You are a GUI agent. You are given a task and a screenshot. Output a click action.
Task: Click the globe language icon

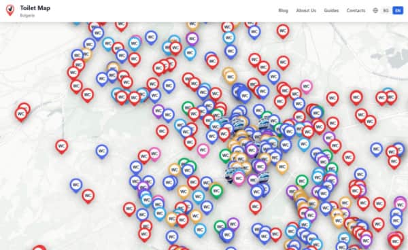point(375,10)
